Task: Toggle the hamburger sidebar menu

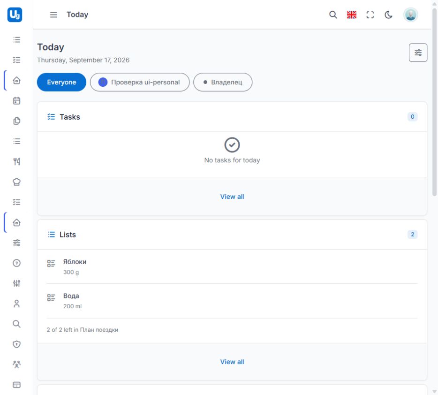Action: pos(53,15)
